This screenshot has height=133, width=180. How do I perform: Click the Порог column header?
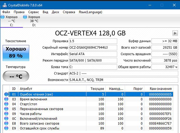134,89
